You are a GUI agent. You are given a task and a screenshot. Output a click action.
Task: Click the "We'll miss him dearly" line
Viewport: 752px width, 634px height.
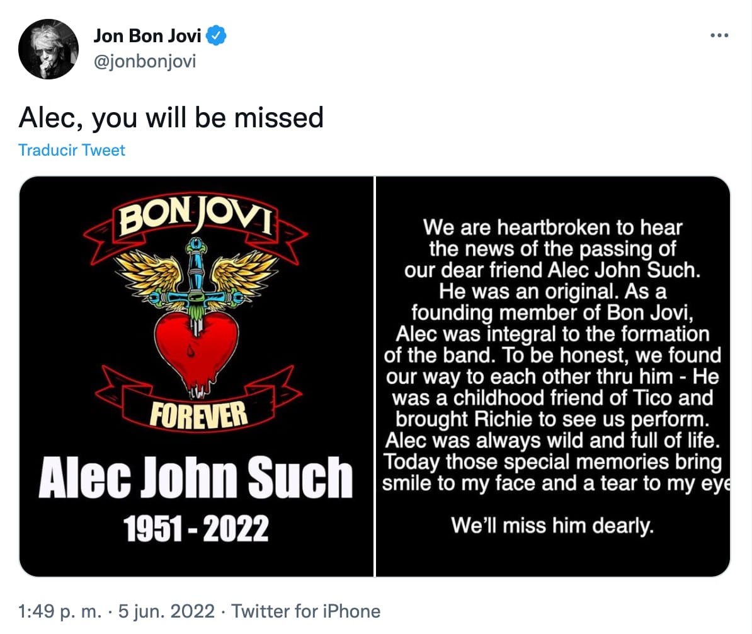[552, 524]
